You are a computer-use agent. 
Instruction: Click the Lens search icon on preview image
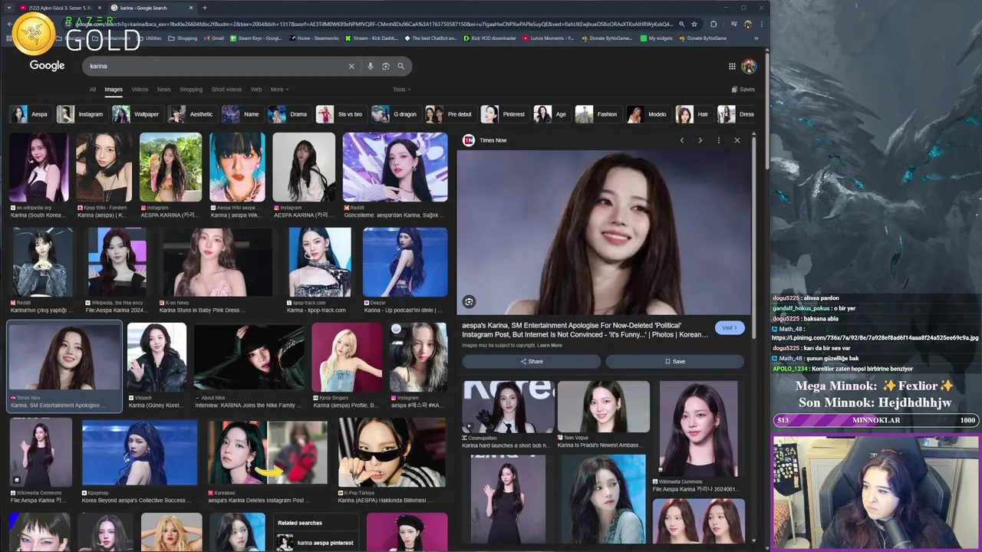pos(469,302)
